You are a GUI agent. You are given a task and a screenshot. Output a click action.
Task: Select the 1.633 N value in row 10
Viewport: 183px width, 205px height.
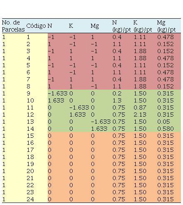click(x=56, y=100)
